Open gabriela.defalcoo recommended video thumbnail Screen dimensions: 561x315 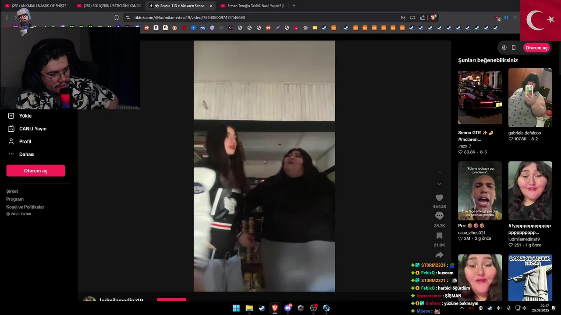(x=530, y=98)
